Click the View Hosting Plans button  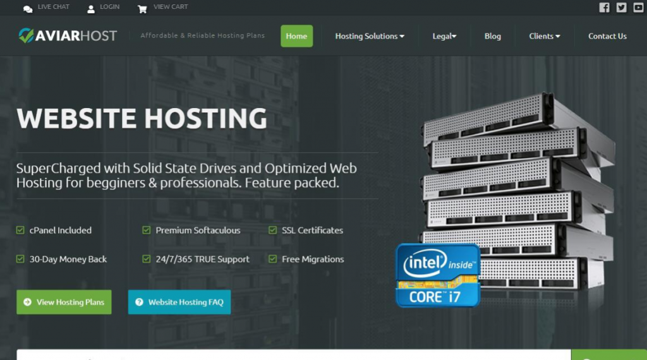click(x=64, y=302)
